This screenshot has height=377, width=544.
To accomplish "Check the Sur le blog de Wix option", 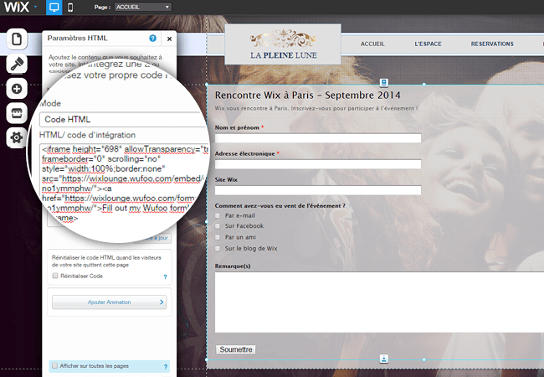I will pyautogui.click(x=218, y=249).
